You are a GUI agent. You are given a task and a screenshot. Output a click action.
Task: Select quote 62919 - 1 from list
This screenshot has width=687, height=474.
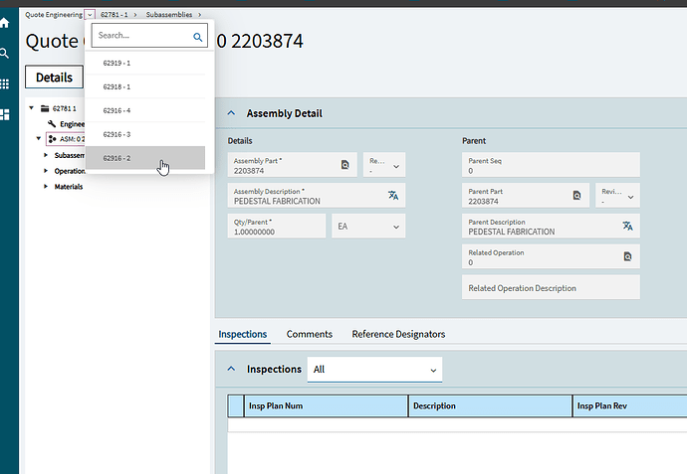145,63
